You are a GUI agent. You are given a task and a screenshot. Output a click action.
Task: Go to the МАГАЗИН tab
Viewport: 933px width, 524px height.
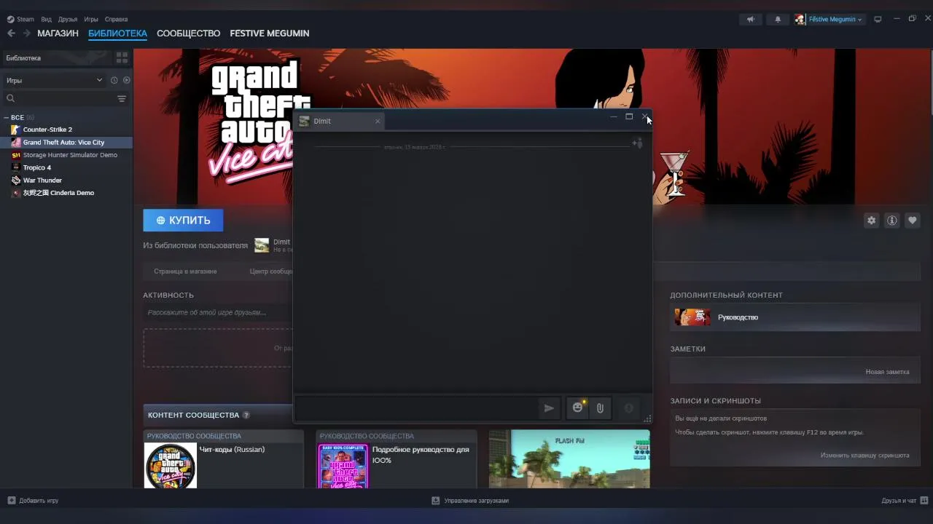58,33
